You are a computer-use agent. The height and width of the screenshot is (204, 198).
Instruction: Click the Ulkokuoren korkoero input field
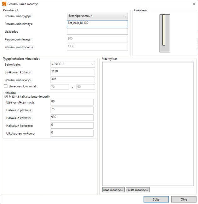pyautogui.click(x=72, y=133)
